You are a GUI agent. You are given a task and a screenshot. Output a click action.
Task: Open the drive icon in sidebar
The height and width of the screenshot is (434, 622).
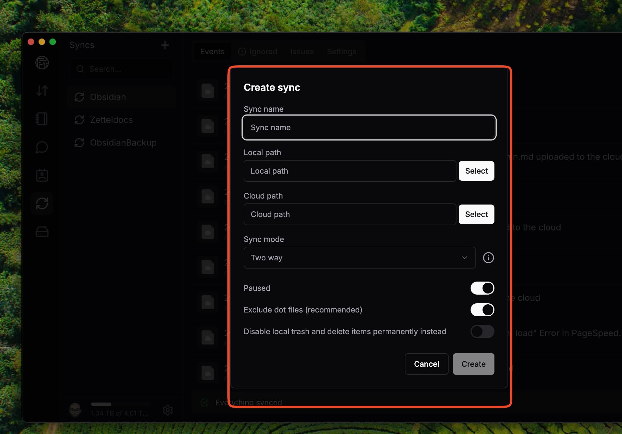42,232
